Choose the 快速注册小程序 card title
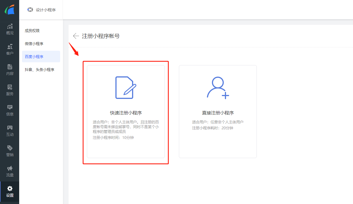This screenshot has height=204, width=353. pyautogui.click(x=126, y=113)
